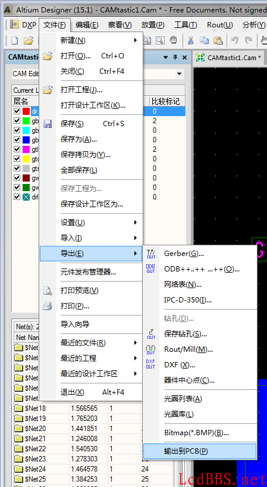Click the floppy disk icon beside 保存(S)
Viewport: 267px width, 487px height.
tap(48, 124)
